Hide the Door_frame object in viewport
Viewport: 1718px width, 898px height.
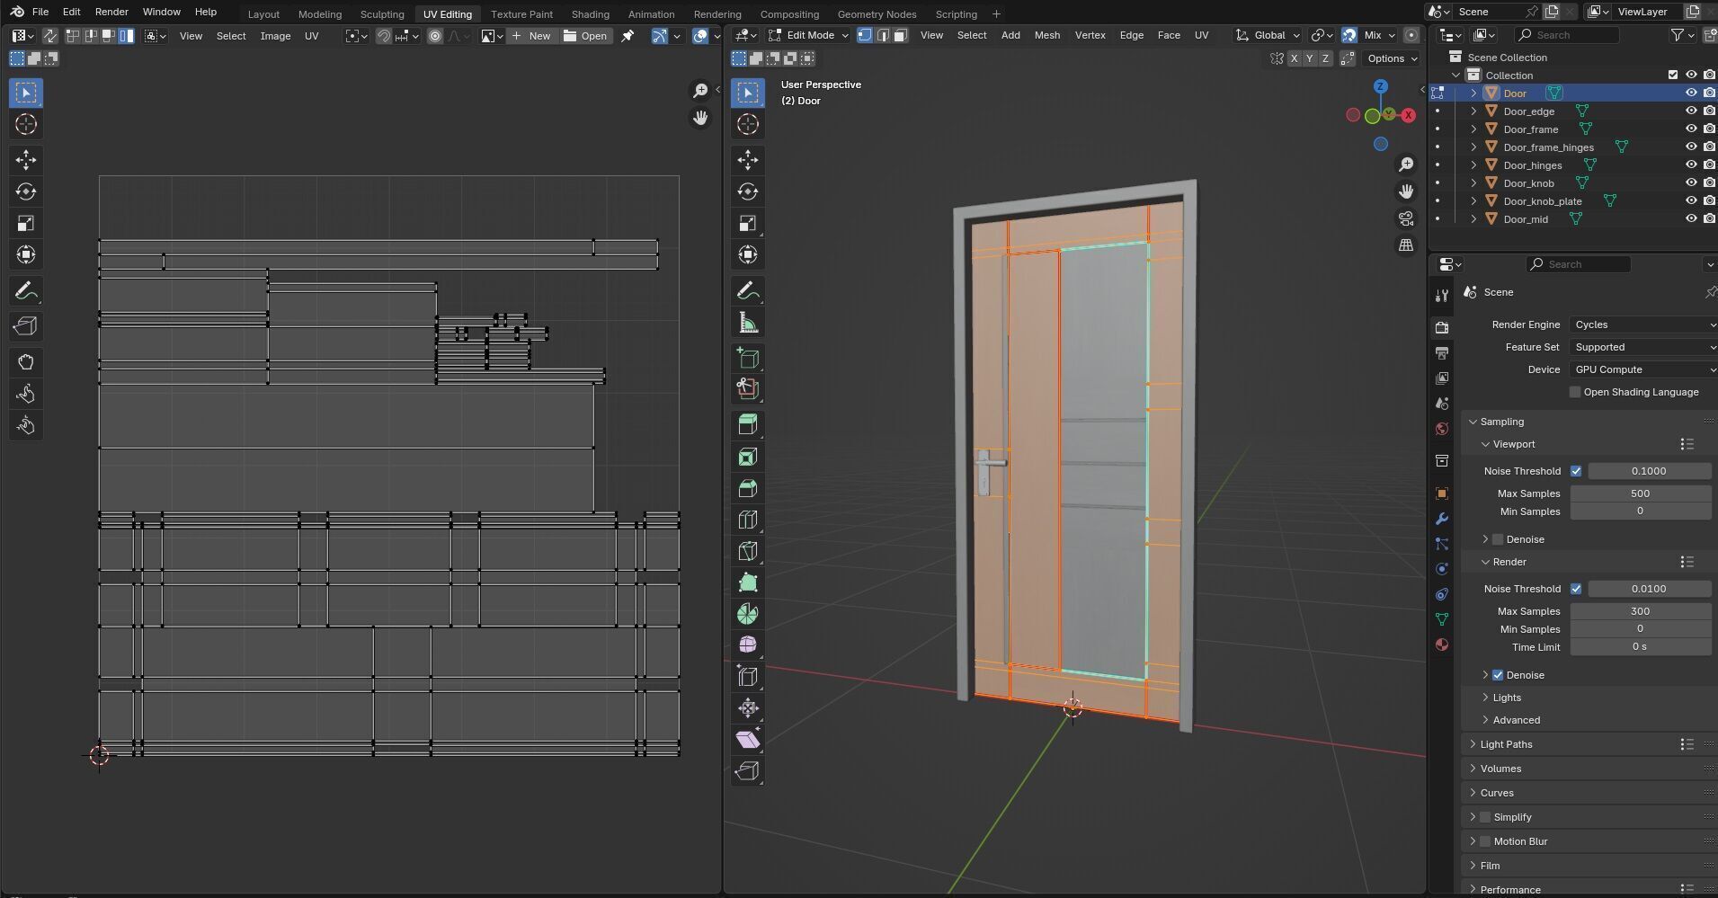pos(1690,129)
